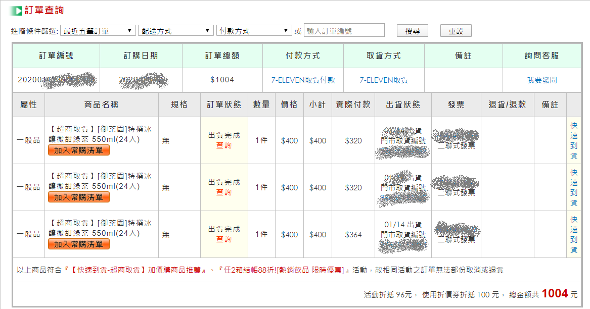Image resolution: width=590 pixels, height=309 pixels.
Task: Click 快速到貨 label in the first row
Action: pos(574,140)
